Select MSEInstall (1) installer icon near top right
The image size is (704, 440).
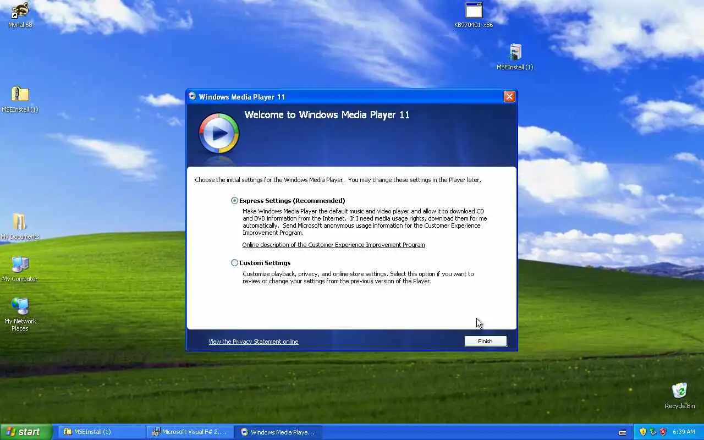(515, 57)
